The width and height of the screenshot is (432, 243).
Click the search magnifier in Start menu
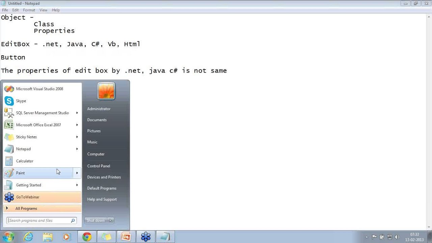73,220
